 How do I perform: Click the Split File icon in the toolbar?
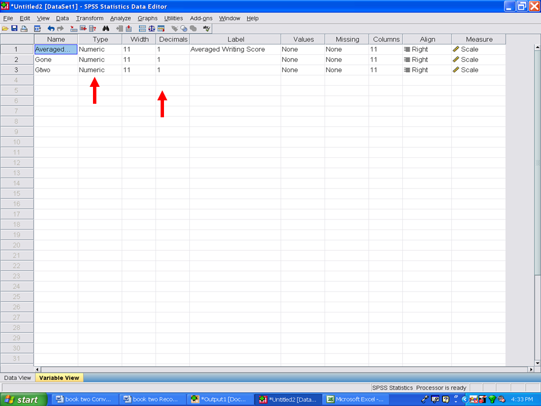[x=143, y=28]
